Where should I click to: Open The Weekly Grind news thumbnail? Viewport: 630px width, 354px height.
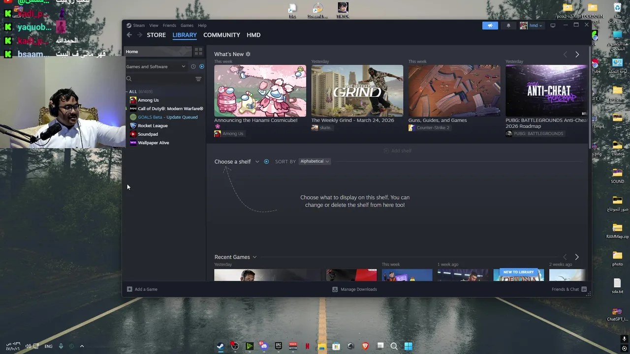pyautogui.click(x=357, y=91)
